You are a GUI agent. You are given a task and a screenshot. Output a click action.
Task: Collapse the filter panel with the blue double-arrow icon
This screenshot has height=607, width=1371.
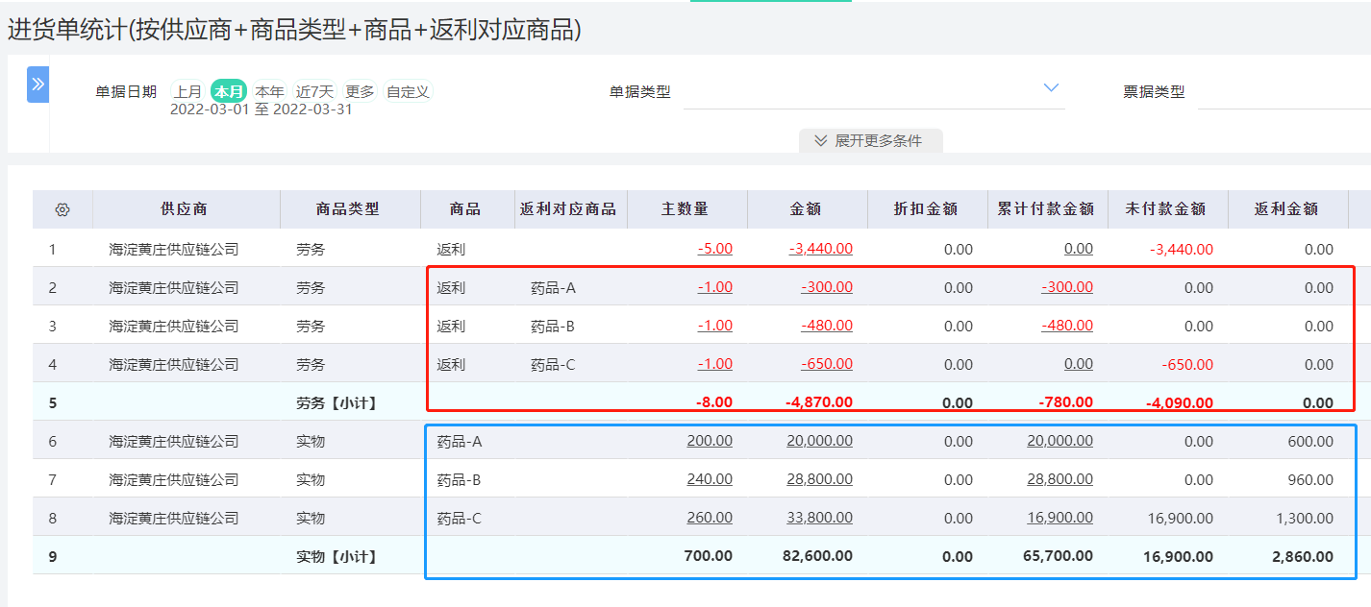click(37, 85)
